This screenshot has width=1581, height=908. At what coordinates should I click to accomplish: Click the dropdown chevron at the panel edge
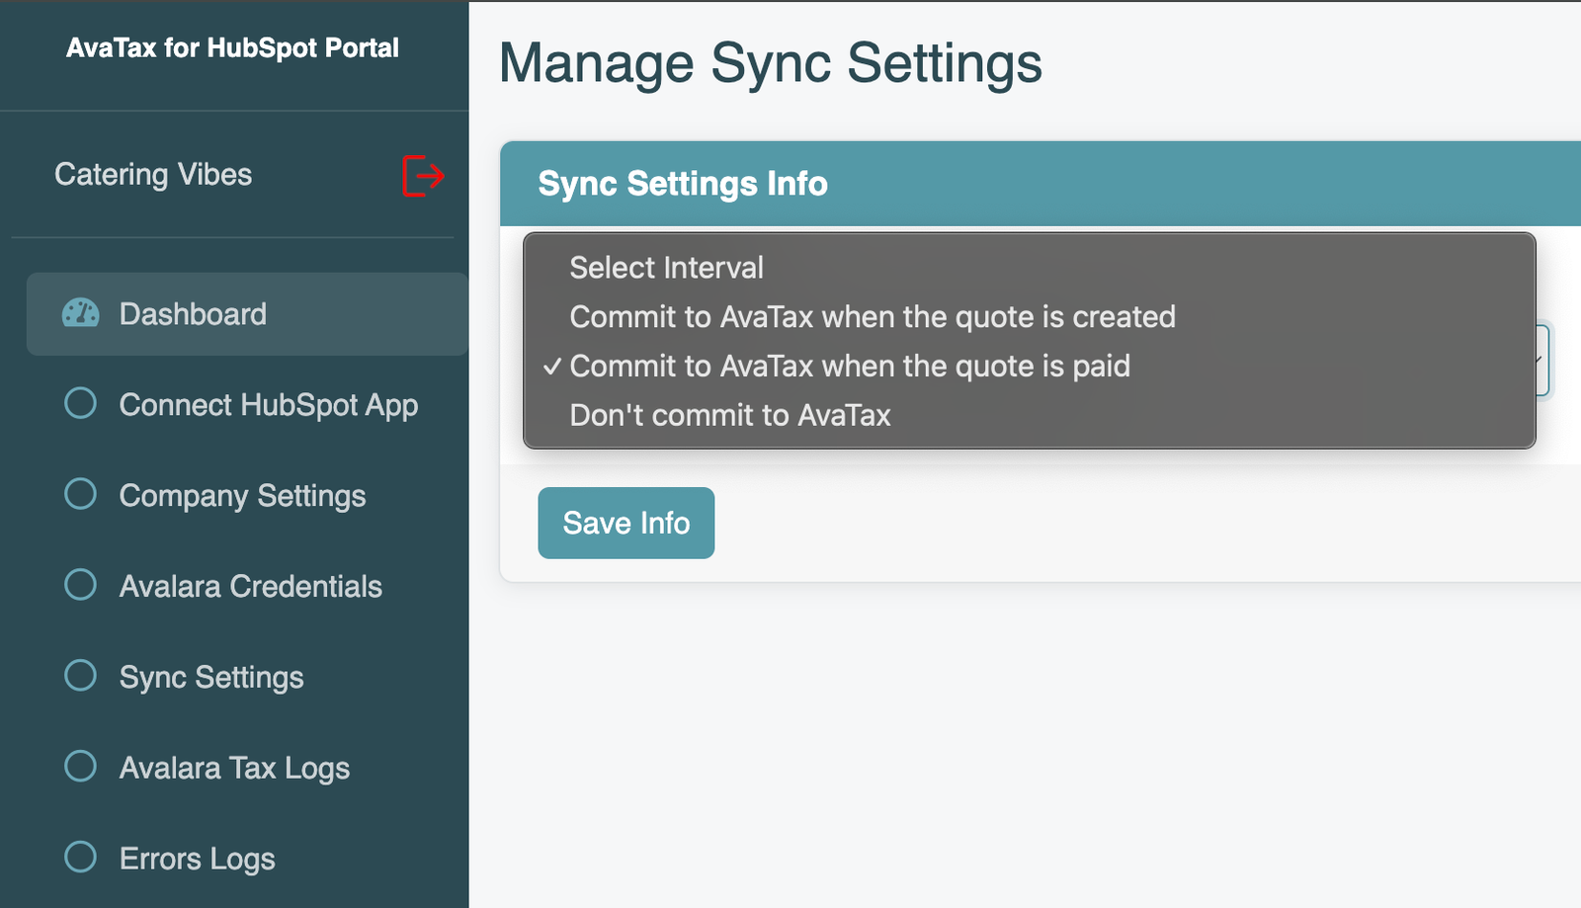point(1541,361)
